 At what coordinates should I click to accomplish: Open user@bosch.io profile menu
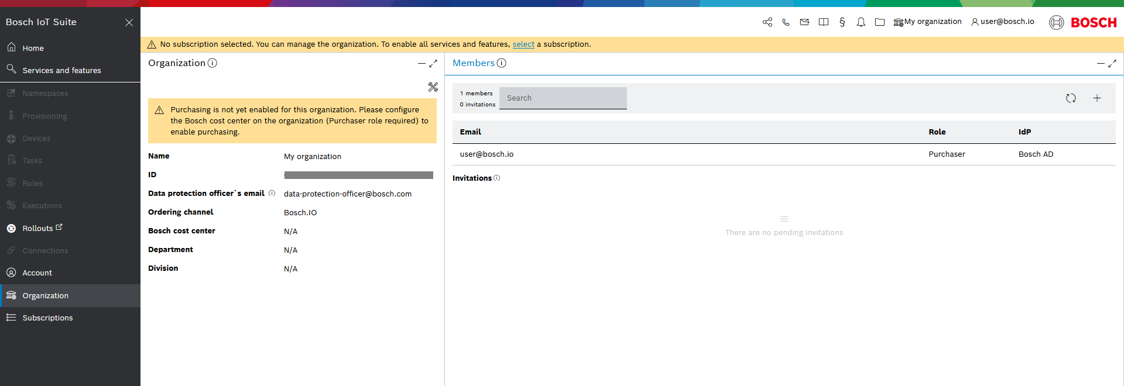click(1003, 22)
